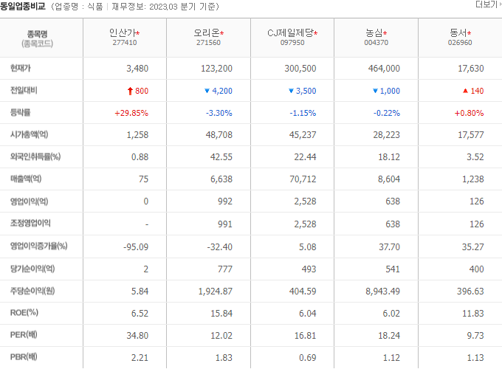Click growth rate value -95.09

coord(136,247)
